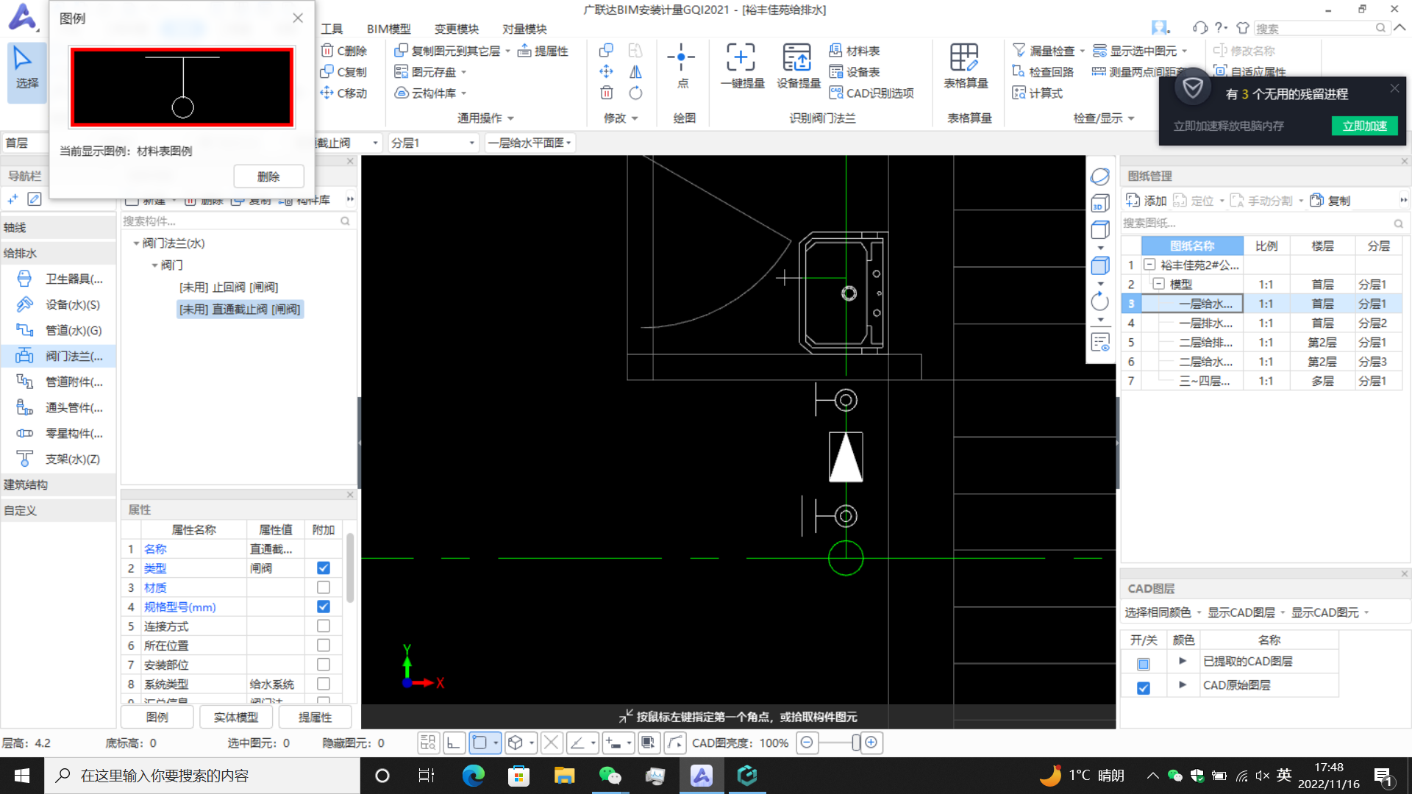Run the 一键提量 tool

click(x=742, y=67)
